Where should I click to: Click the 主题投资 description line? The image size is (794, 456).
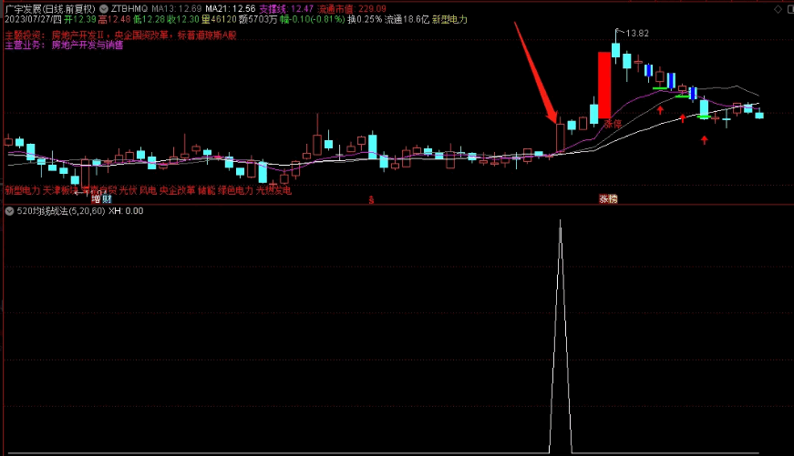pyautogui.click(x=120, y=35)
